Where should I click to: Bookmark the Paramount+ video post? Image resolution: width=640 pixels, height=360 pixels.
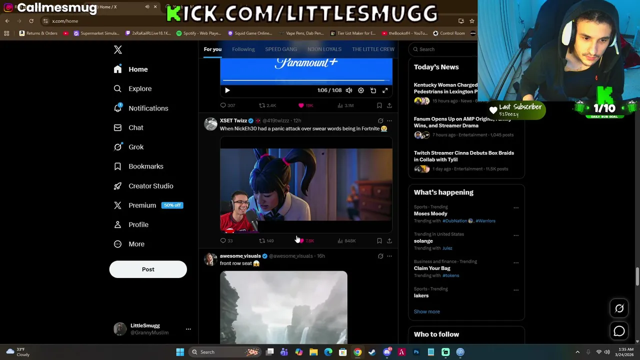click(379, 105)
